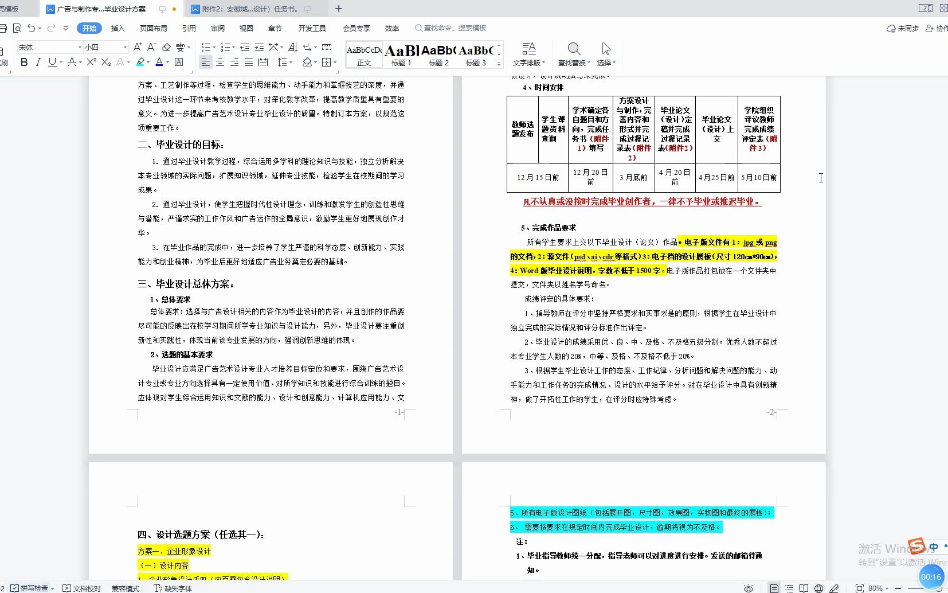Apply the bulleted list icon
Viewport: 948px width, 593px height.
[x=206, y=47]
